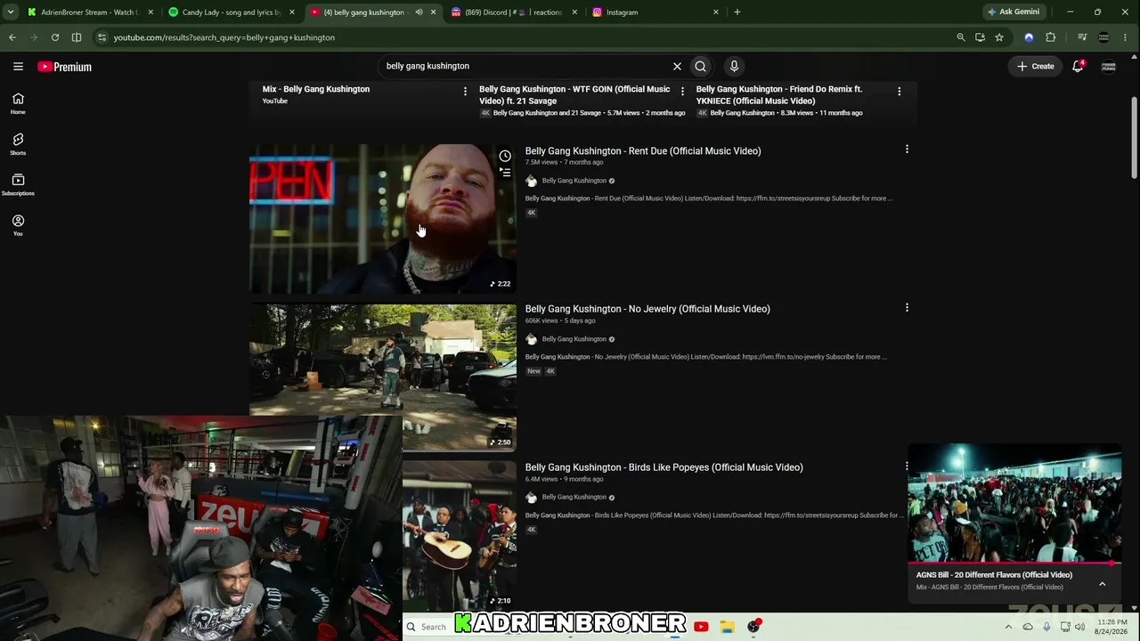Open the taskbar volume control
This screenshot has height=641, width=1140.
coord(1080,627)
